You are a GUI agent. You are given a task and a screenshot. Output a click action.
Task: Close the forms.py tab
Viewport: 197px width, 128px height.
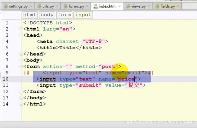[87, 6]
